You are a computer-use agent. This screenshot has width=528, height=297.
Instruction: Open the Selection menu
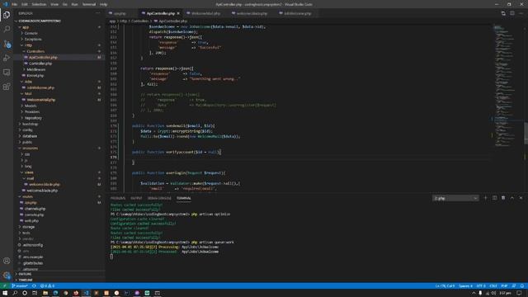39,4
